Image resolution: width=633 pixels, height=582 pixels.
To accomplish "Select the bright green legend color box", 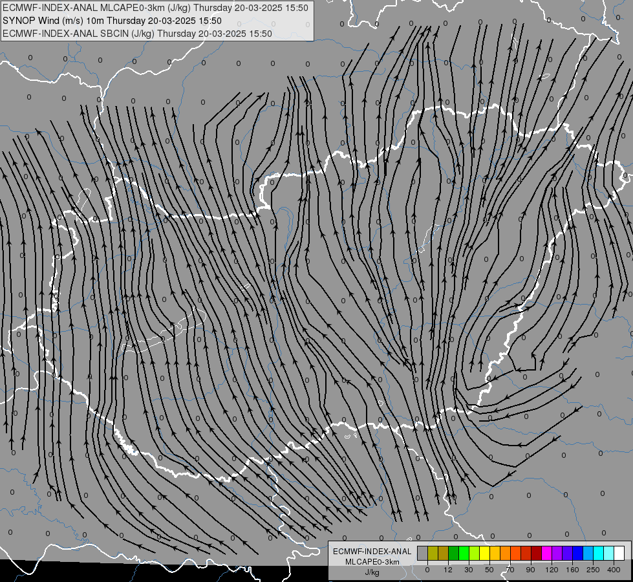I will point(464,553).
